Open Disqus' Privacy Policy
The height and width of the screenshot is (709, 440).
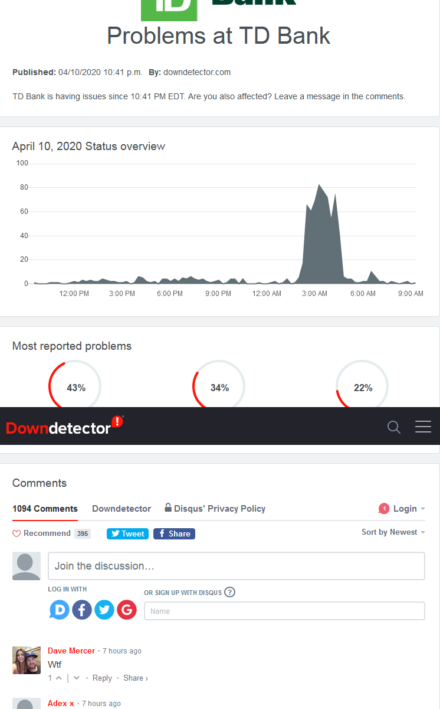(x=215, y=509)
